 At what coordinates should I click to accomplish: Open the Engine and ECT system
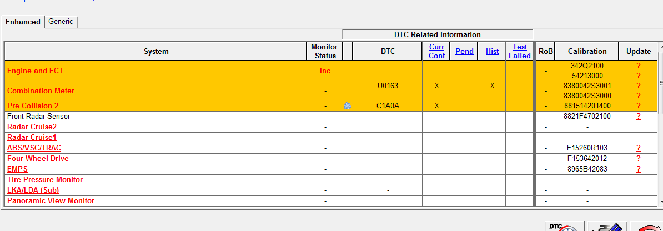point(35,71)
